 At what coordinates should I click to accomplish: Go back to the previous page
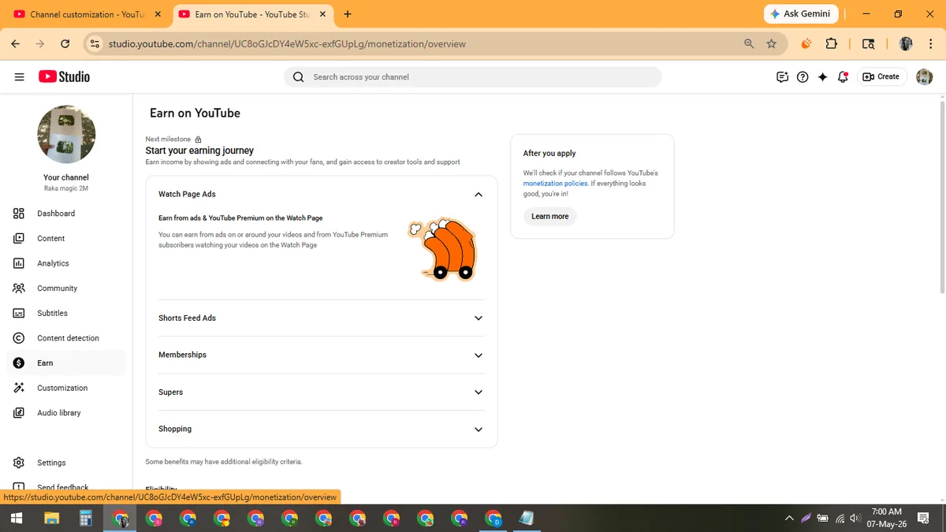(x=16, y=44)
